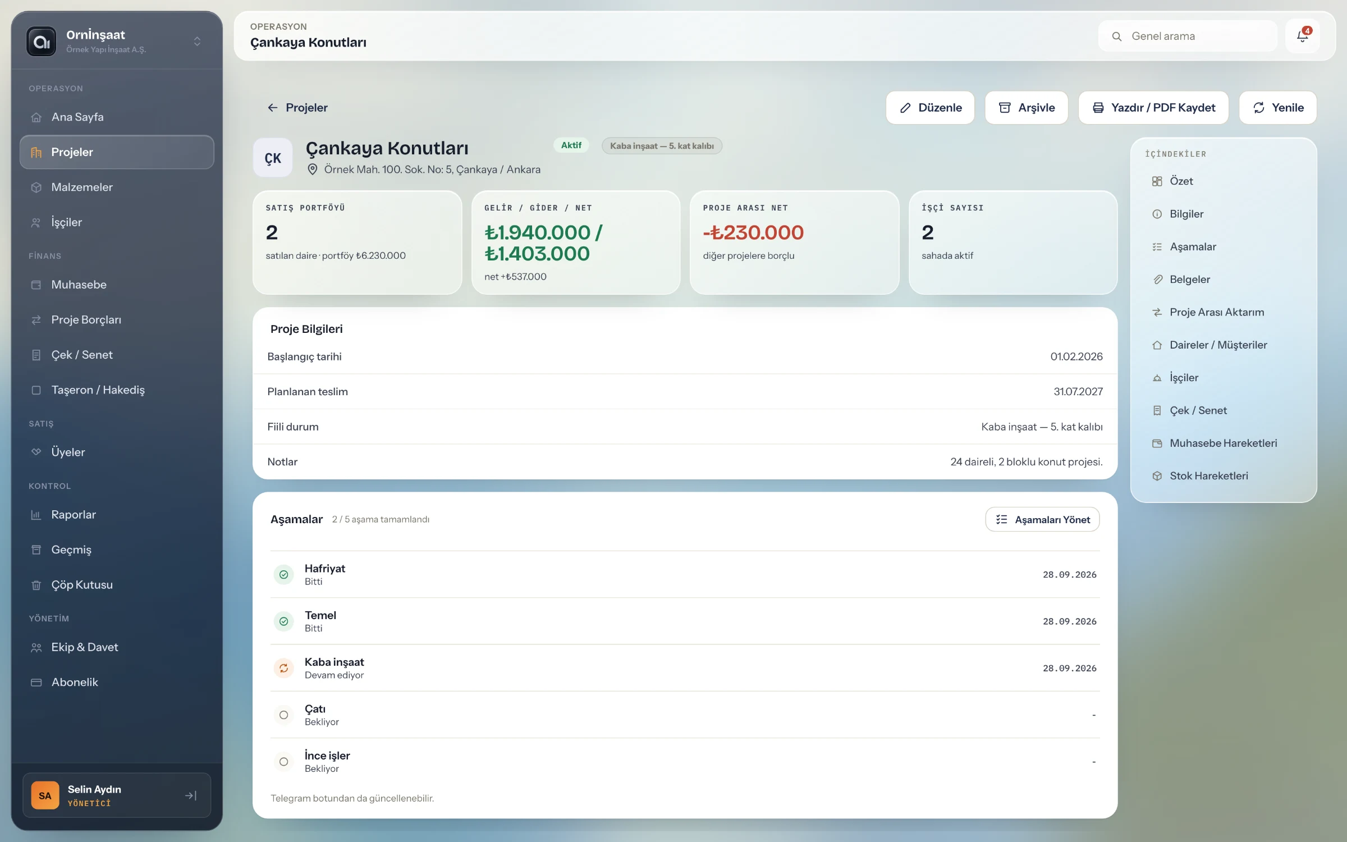Click the Raporlar chart icon in the sidebar

tap(36, 515)
